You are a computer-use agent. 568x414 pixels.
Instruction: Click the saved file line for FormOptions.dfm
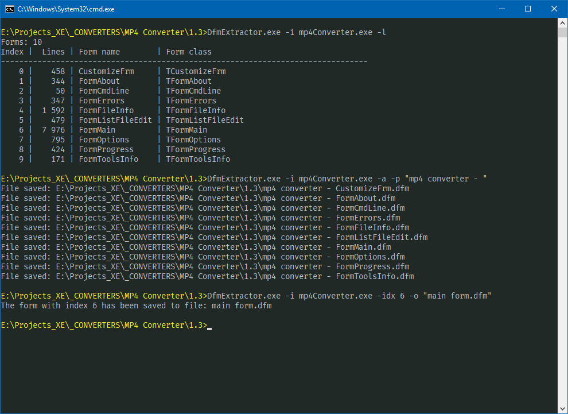203,257
